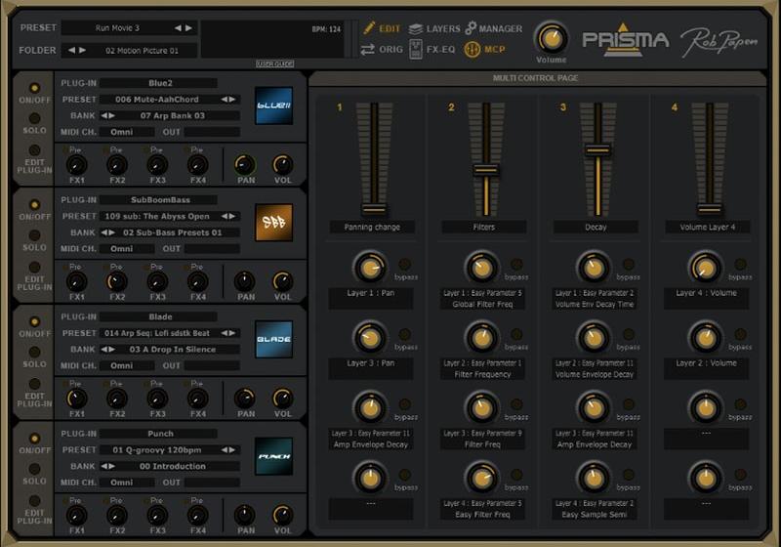Click the Blue2 plug-in logo thumbnail
Screen dimensions: 781x547
coord(273,105)
